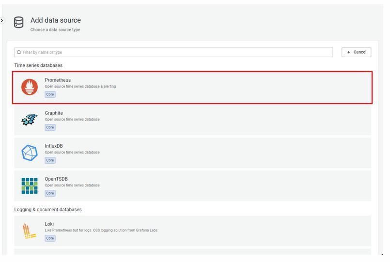Click the Prometheus flame logo icon
This screenshot has height=262, width=390.
point(30,87)
